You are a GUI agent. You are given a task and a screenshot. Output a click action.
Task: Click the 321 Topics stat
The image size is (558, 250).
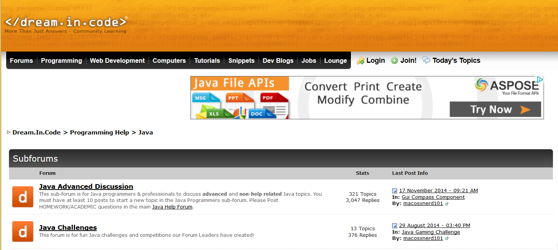363,194
